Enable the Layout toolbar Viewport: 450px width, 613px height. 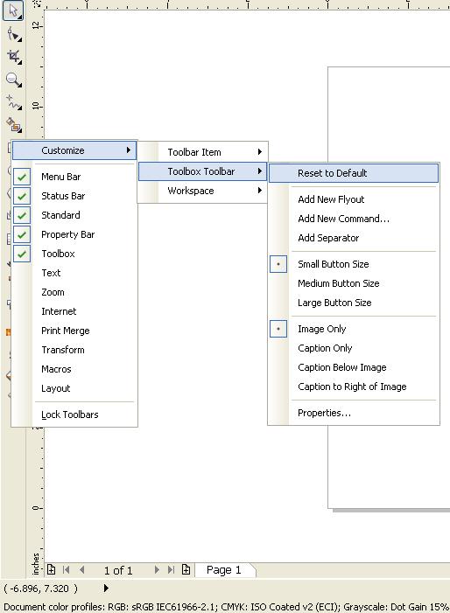click(x=74, y=388)
